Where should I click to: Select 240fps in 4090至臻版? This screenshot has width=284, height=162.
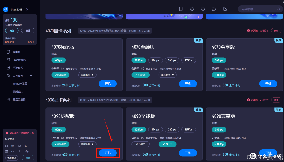(x=172, y=130)
